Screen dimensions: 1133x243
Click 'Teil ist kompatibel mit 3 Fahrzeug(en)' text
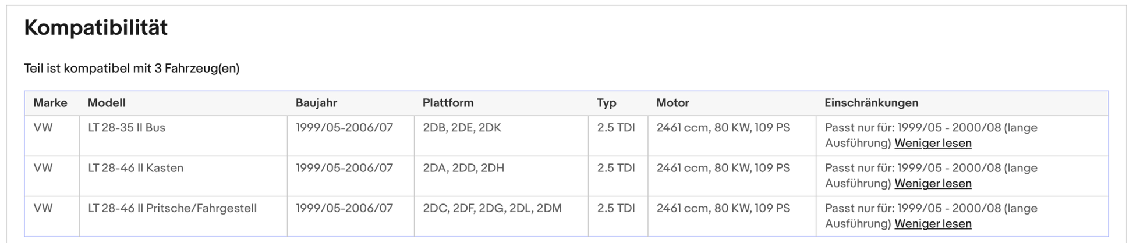[132, 69]
